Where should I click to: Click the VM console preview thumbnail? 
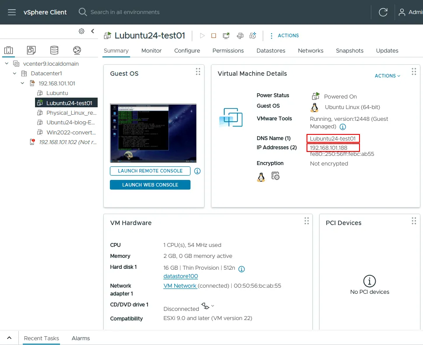tap(153, 133)
